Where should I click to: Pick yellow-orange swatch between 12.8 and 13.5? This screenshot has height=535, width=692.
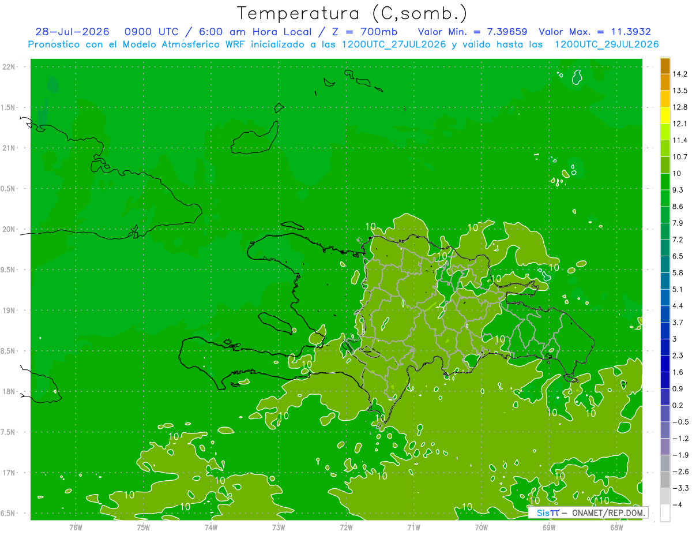(x=665, y=99)
